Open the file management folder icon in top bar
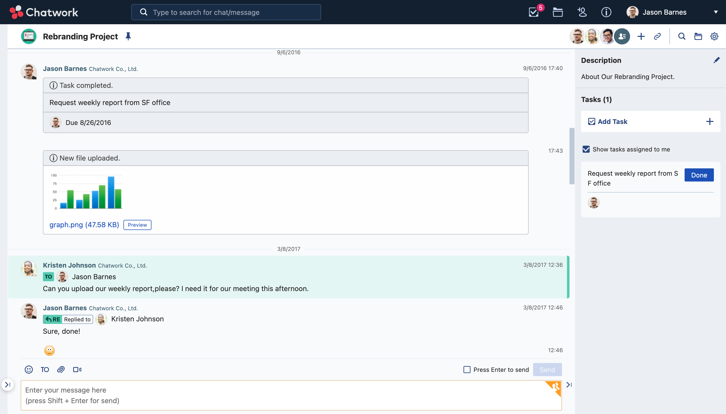The image size is (726, 414). pos(557,12)
